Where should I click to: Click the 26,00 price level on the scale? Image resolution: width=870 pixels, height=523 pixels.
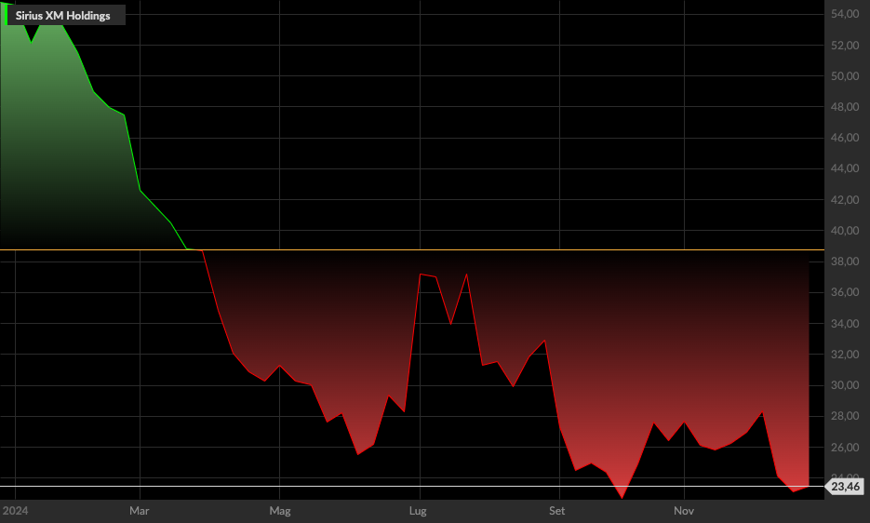coord(845,447)
